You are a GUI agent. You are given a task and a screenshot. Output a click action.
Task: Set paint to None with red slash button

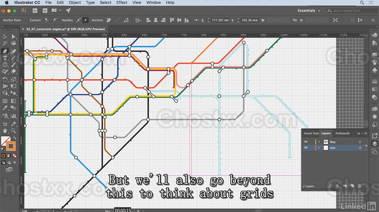pyautogui.click(x=15, y=156)
